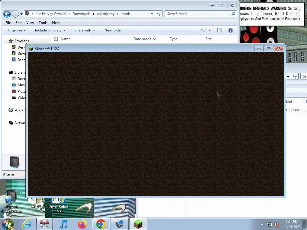Click refresh icon in background Explorer window
The image size is (307, 230).
[295, 76]
